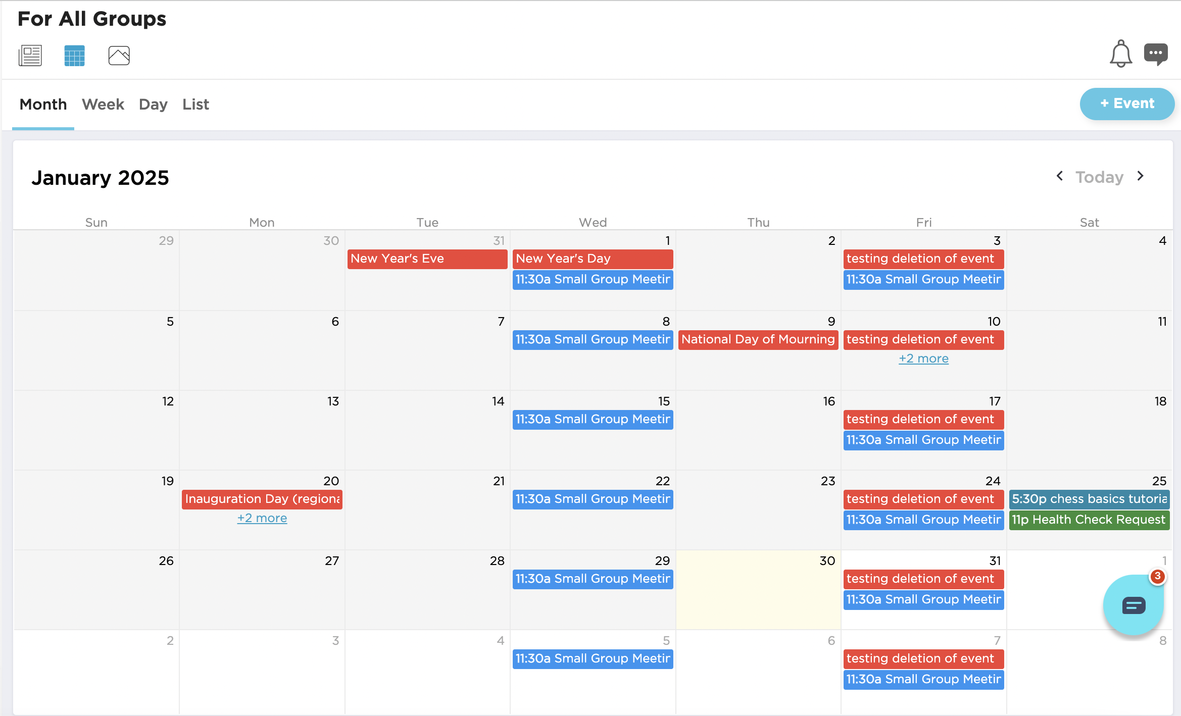
Task: Switch to the Day tab
Action: pos(153,105)
